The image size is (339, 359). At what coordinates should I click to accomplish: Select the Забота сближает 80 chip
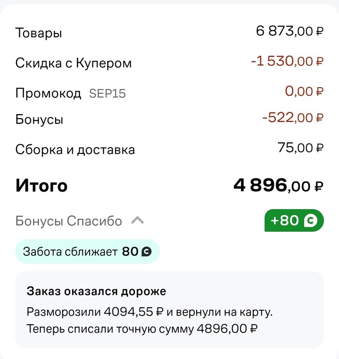[87, 252]
